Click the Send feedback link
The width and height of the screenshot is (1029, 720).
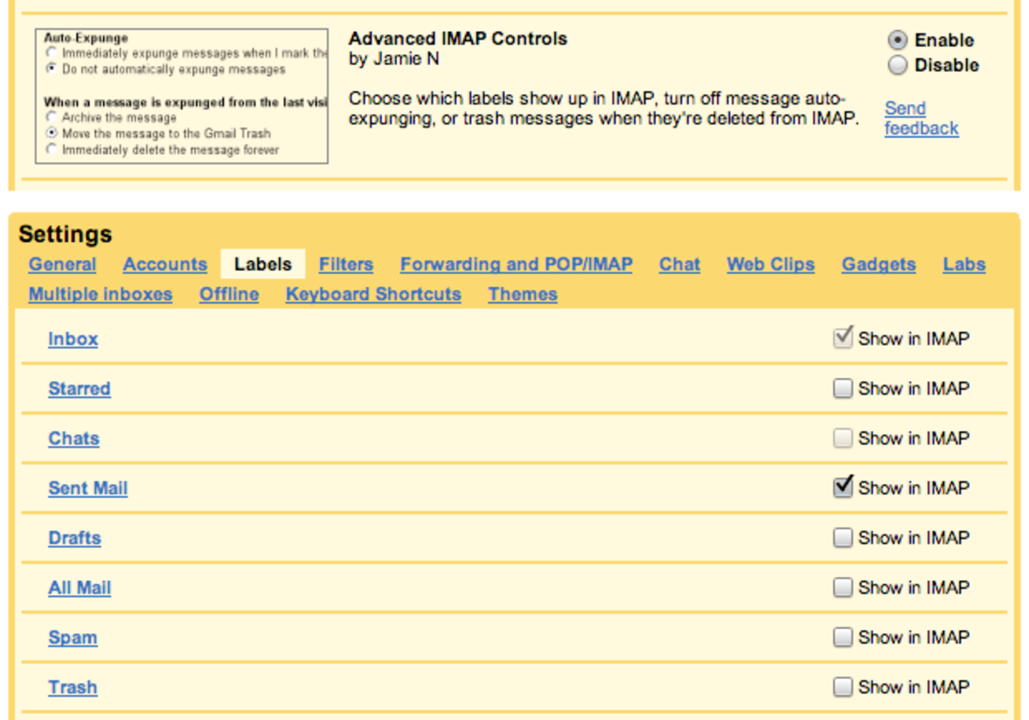point(920,118)
